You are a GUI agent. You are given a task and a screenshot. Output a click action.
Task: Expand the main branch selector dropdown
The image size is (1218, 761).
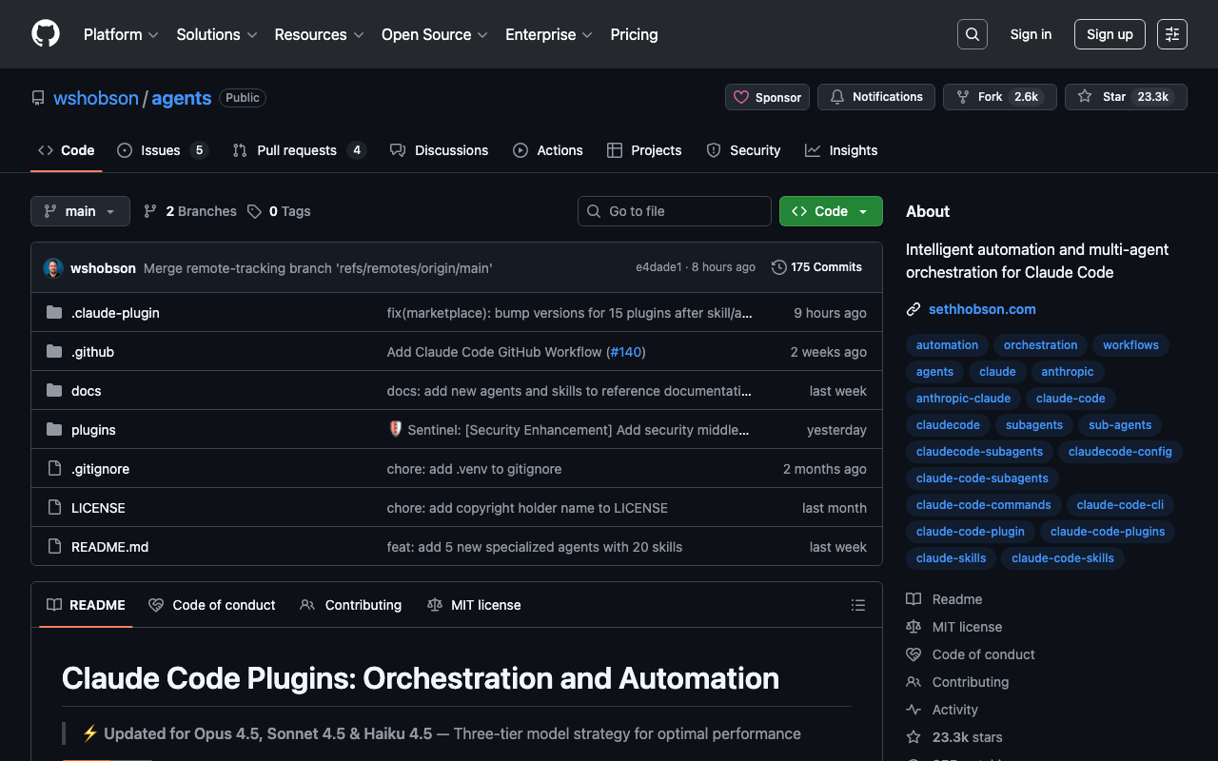(80, 211)
